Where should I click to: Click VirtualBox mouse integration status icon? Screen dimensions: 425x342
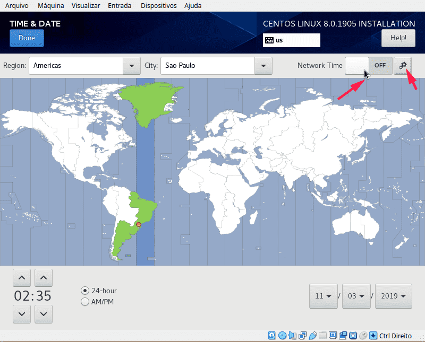[x=363, y=336]
